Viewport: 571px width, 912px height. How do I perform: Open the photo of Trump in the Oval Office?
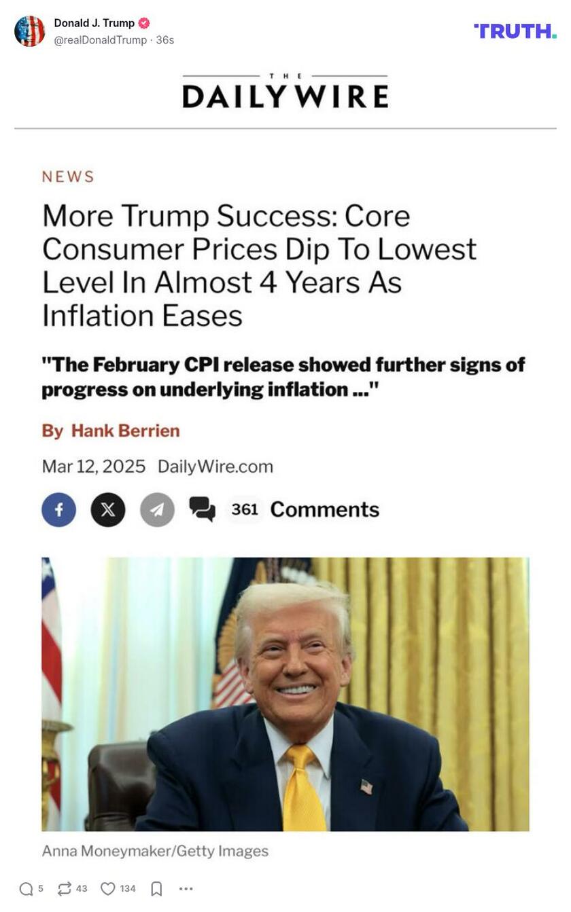pyautogui.click(x=285, y=694)
